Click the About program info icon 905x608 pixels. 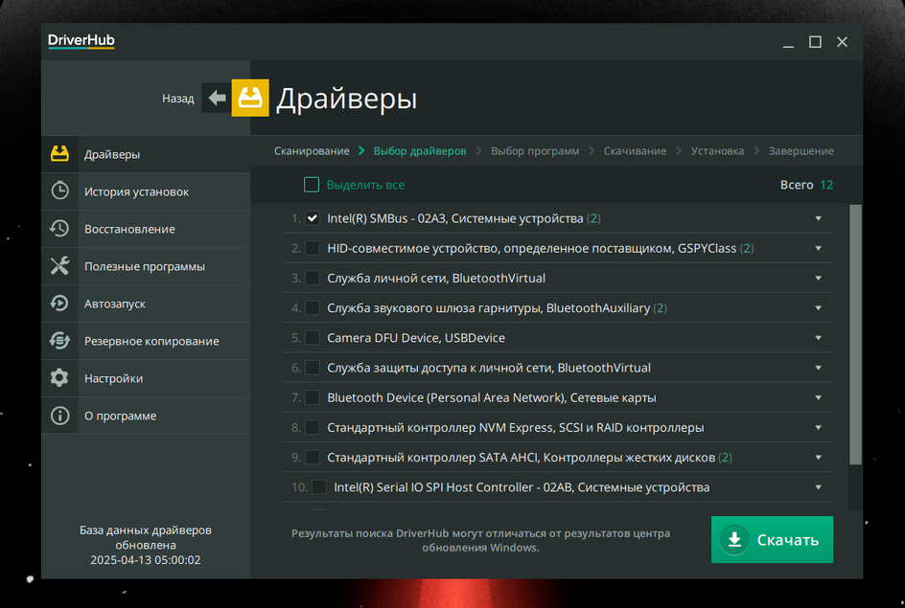pos(59,416)
